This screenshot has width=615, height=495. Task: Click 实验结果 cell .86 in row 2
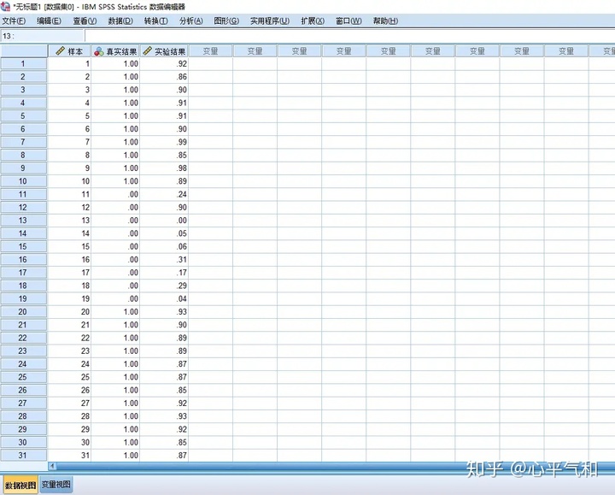tap(164, 77)
